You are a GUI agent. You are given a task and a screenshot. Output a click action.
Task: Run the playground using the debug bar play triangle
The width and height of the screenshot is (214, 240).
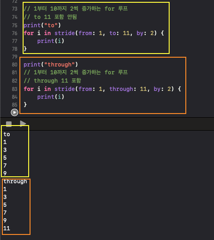23,124
